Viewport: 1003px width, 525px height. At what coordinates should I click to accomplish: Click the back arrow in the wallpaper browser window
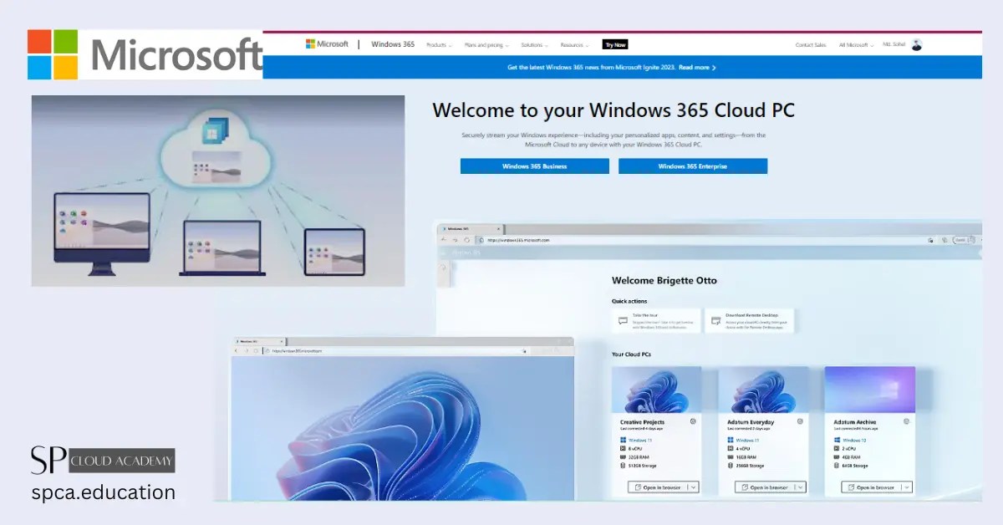pyautogui.click(x=237, y=351)
